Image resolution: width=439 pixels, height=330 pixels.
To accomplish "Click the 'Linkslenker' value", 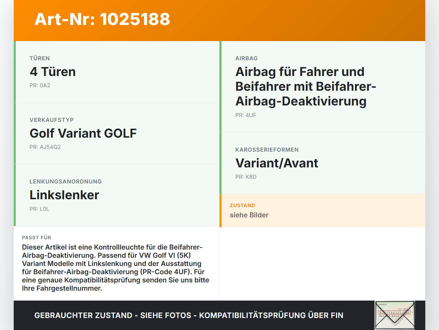I will (64, 195).
